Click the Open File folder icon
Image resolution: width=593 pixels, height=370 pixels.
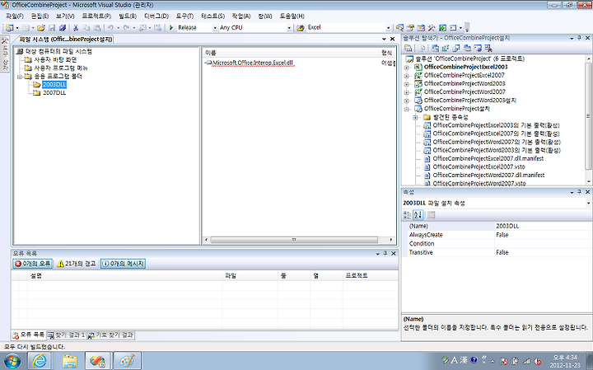pos(41,28)
